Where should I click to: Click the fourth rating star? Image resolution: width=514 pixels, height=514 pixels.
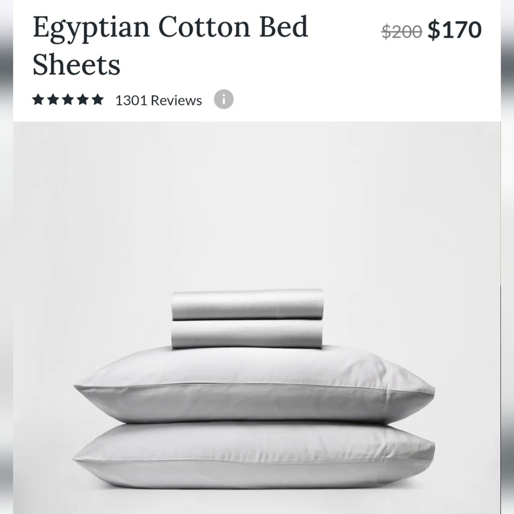click(82, 98)
